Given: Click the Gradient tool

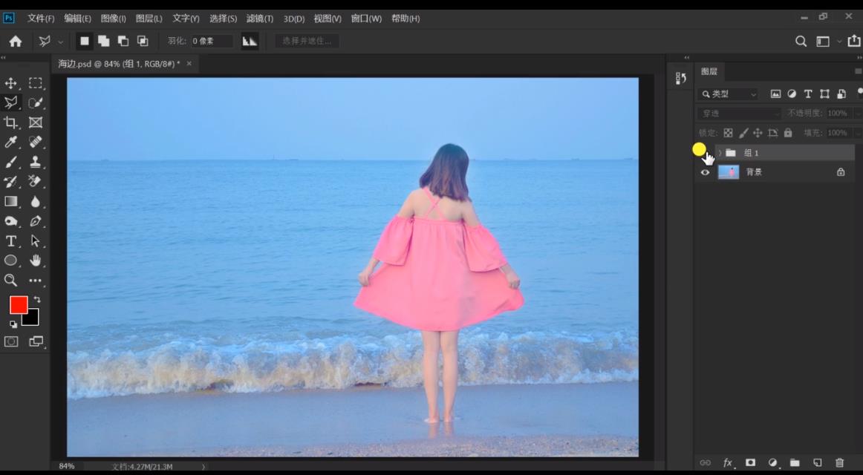Looking at the screenshot, I should (11, 201).
